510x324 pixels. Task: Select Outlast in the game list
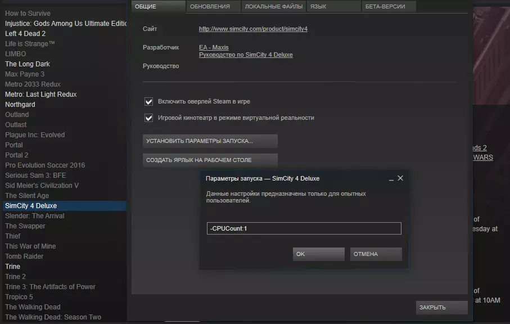[16, 124]
